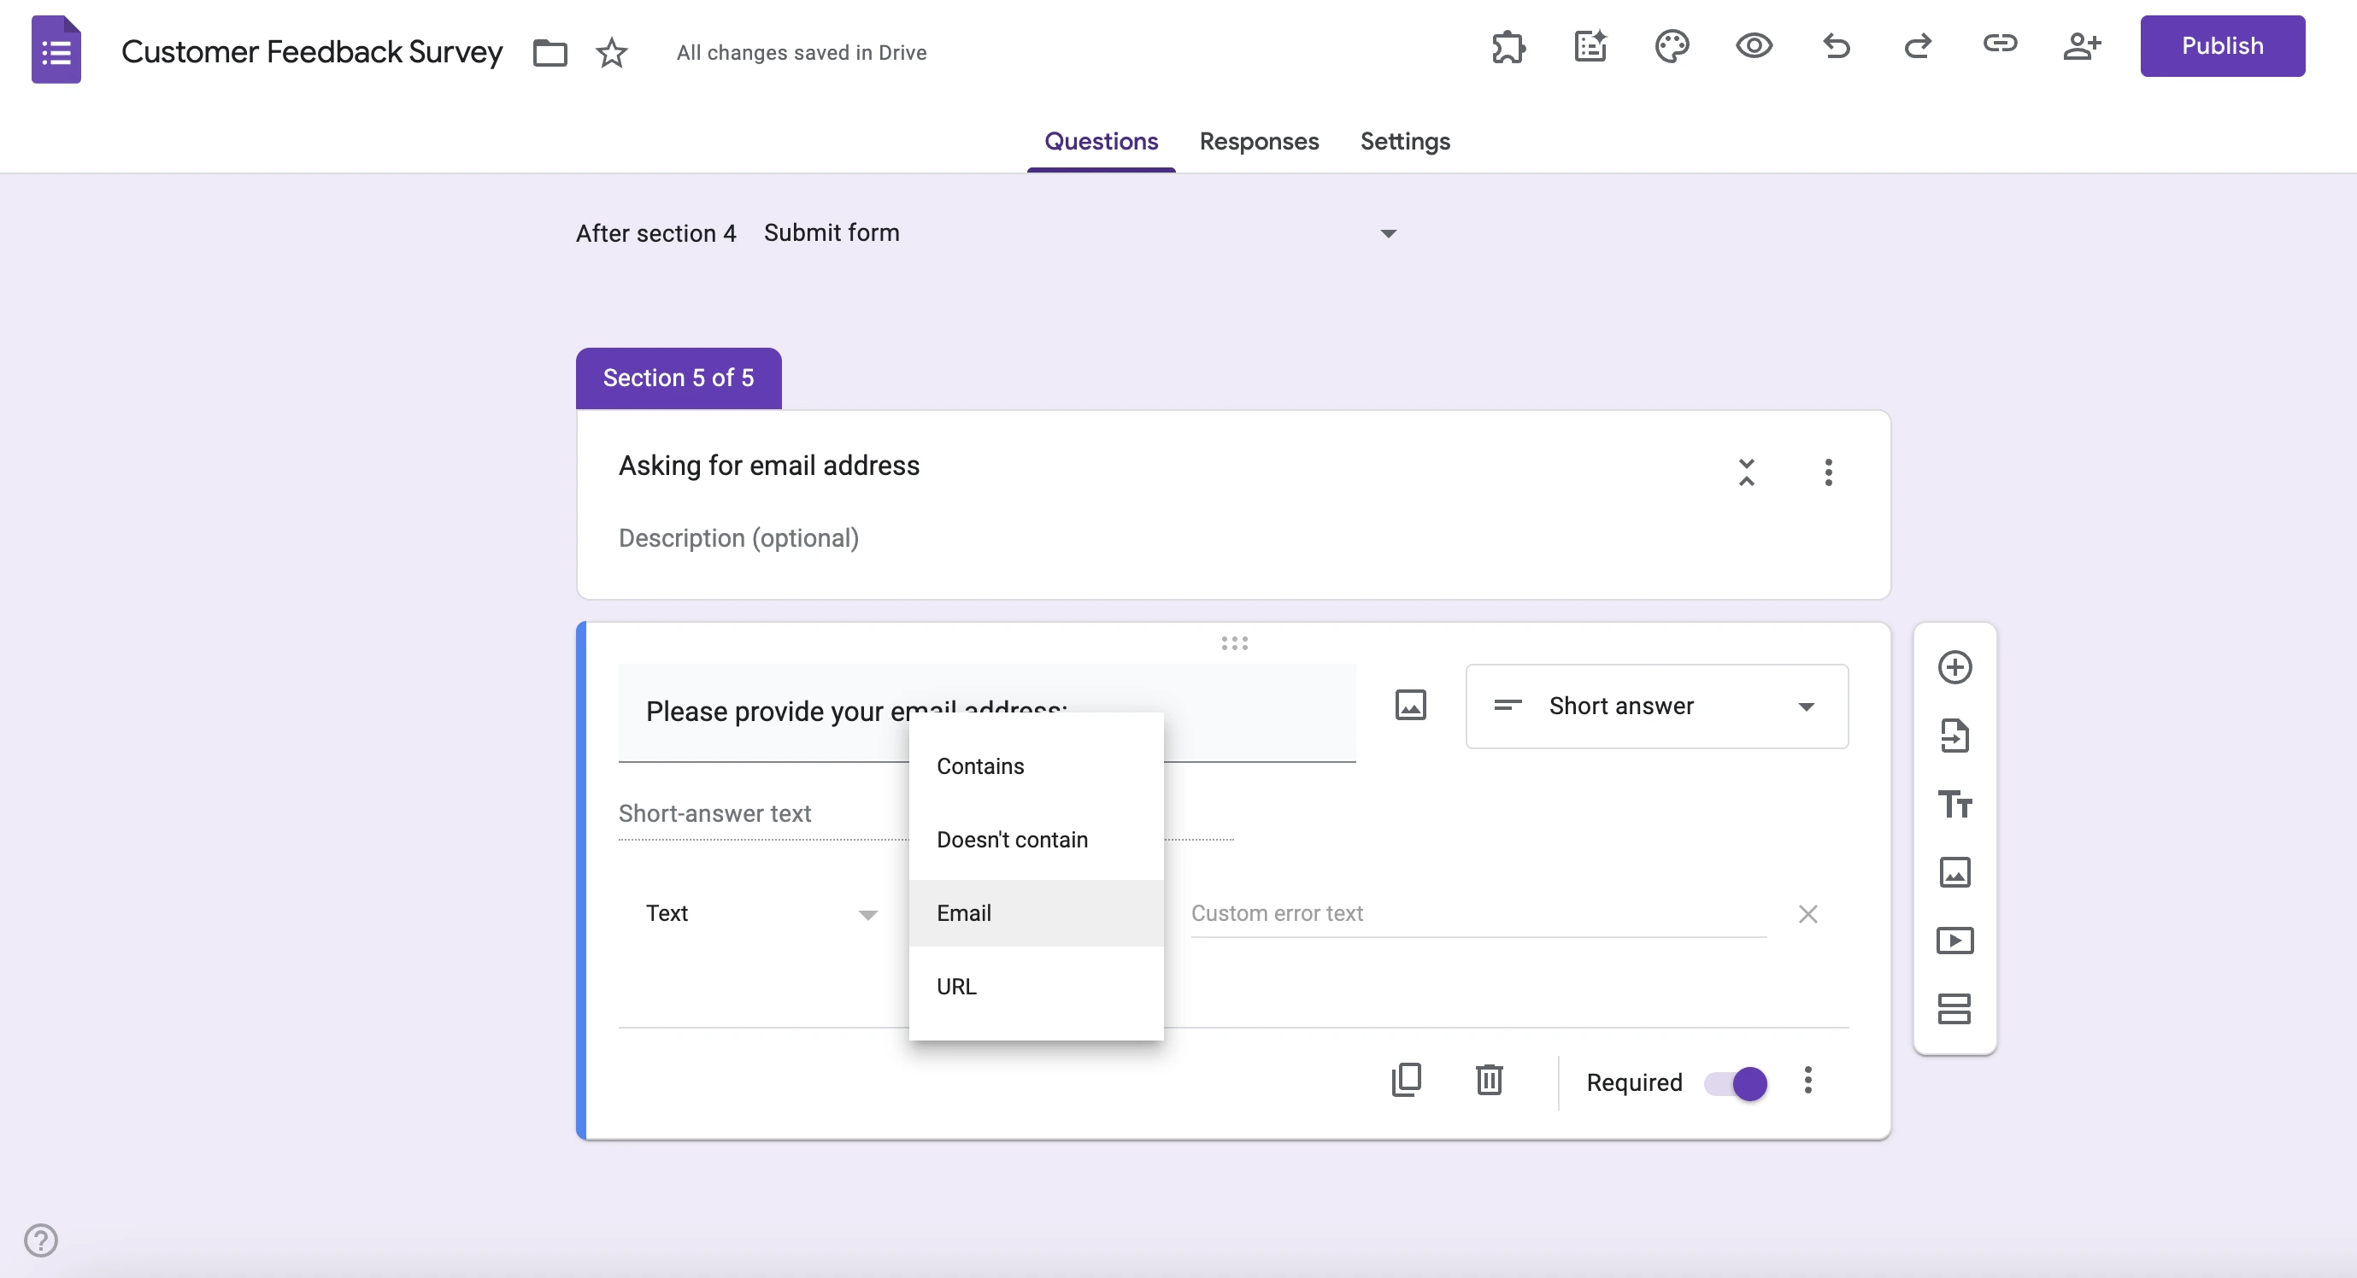2357x1278 pixels.
Task: Copy the responder link icon
Action: (2000, 47)
